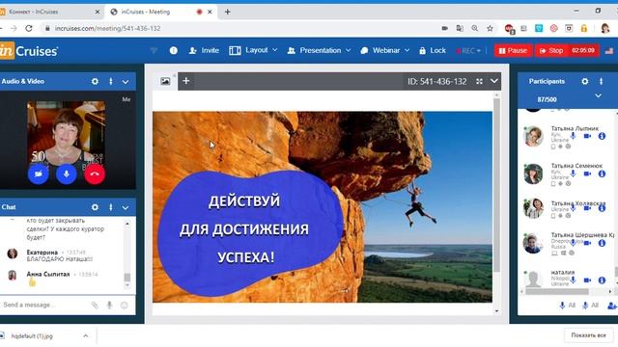Attach a file in chat
Screen dimensions: 618x347
95,305
